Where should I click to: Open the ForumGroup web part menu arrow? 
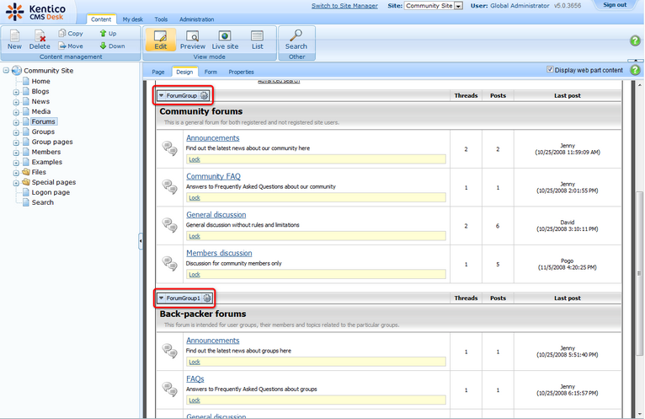click(162, 96)
